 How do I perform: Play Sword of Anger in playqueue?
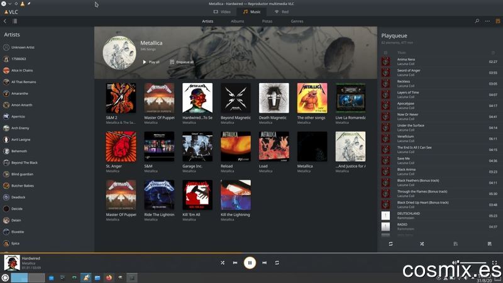[x=439, y=72]
